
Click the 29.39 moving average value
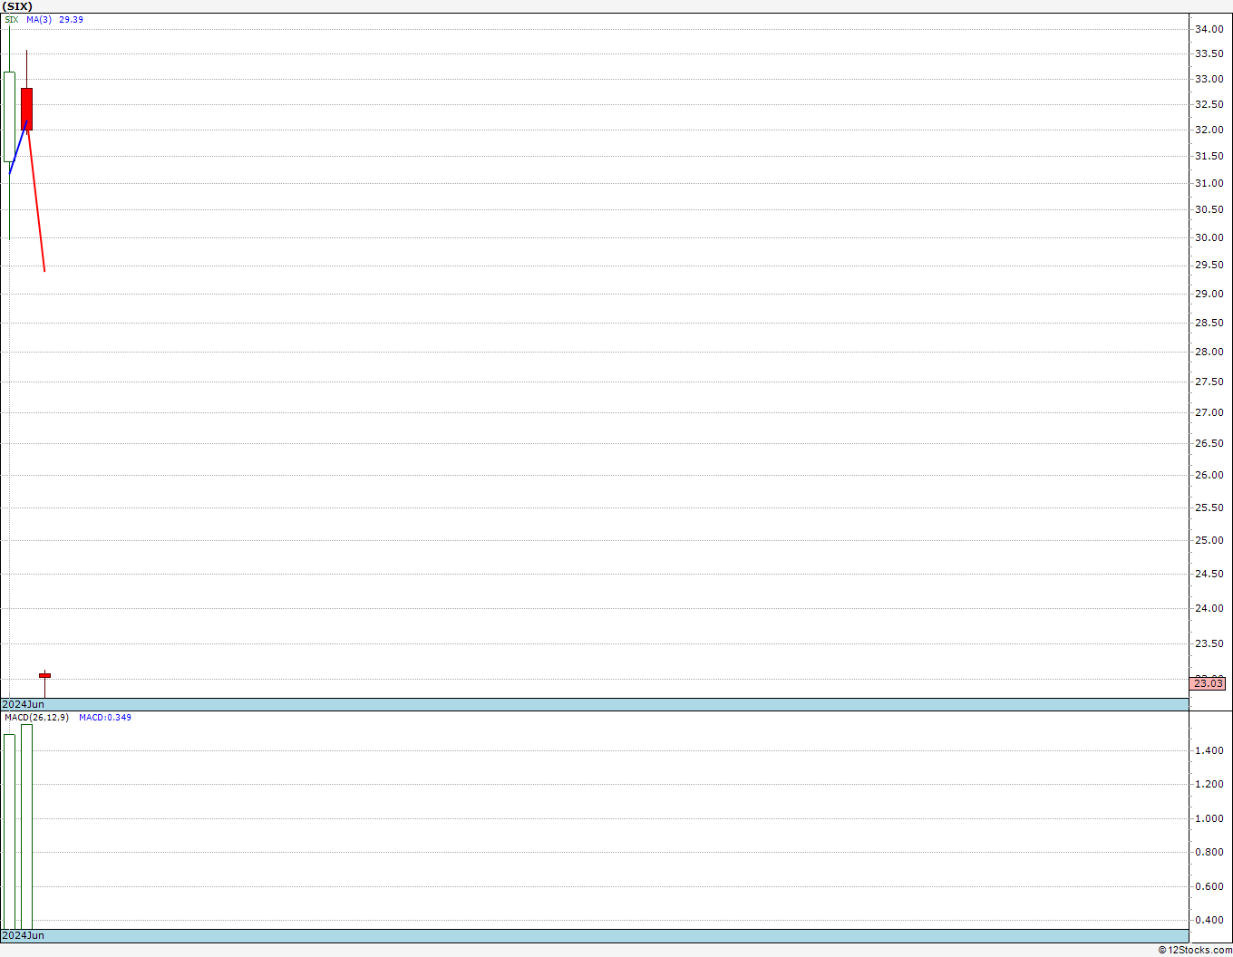(72, 19)
